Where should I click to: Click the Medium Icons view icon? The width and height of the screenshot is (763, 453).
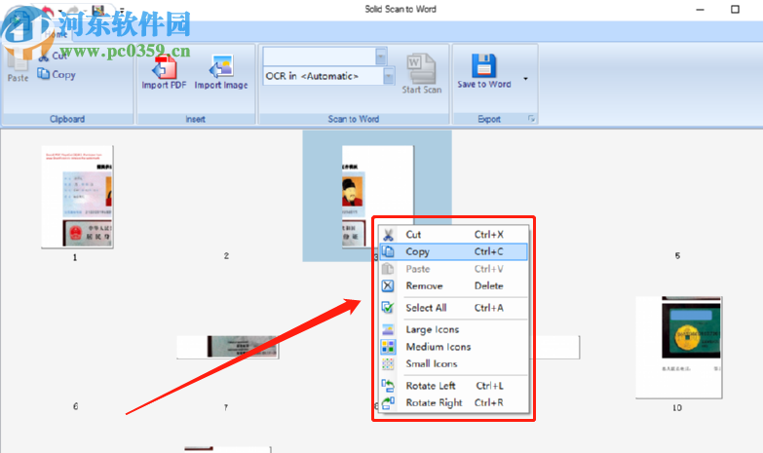tap(388, 347)
